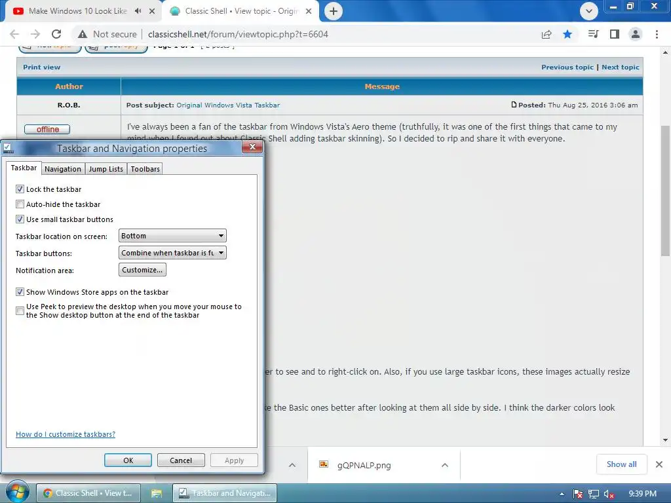Reload the Classic Shell page
Image resolution: width=671 pixels, height=503 pixels.
point(56,34)
